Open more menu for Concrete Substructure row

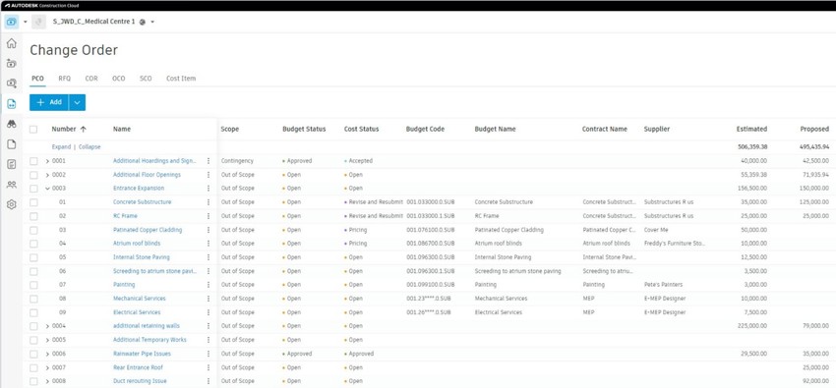pyautogui.click(x=209, y=202)
